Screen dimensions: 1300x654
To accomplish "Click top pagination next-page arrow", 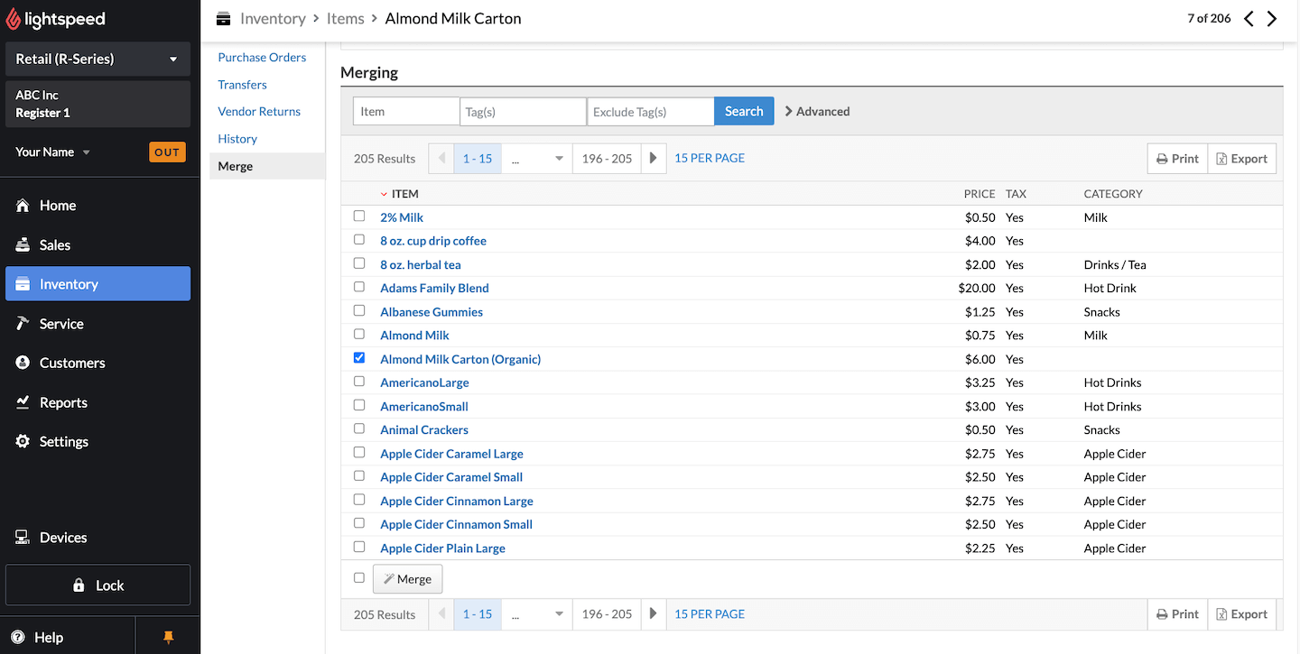I will coord(654,159).
